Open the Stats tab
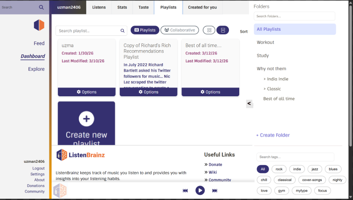 [x=122, y=7]
